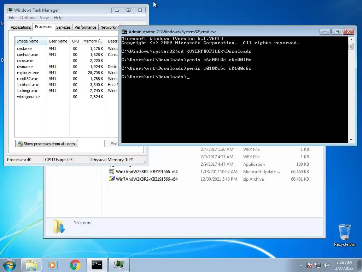Click Show processes from all users
The height and width of the screenshot is (272, 362).
point(47,144)
